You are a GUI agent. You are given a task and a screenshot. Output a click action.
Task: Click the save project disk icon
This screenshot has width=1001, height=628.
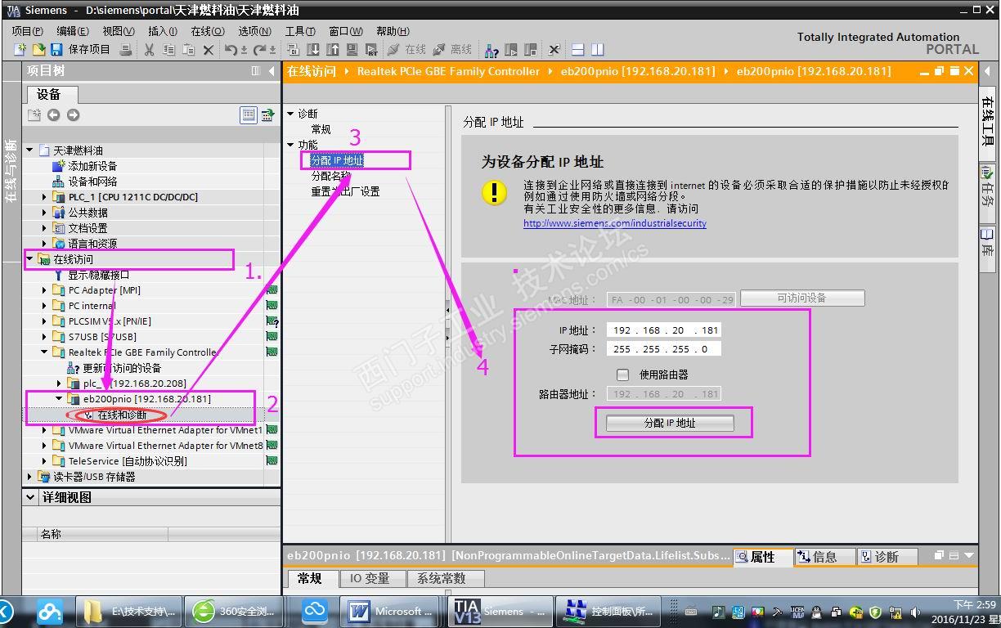[x=56, y=50]
